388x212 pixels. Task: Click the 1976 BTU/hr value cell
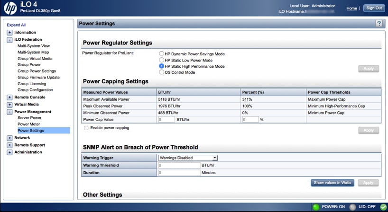198,106
